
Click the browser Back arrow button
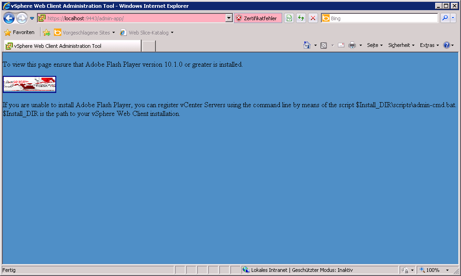pos(9,18)
